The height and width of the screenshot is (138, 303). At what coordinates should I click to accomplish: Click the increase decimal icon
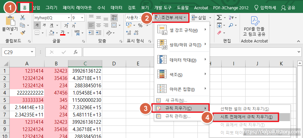pyautogui.click(x=129, y=33)
